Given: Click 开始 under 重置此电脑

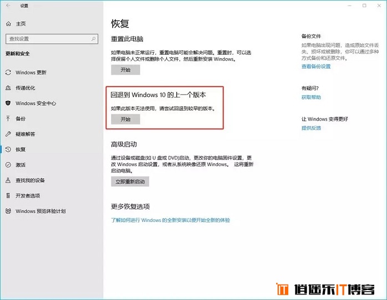Looking at the screenshot, I should 125,70.
